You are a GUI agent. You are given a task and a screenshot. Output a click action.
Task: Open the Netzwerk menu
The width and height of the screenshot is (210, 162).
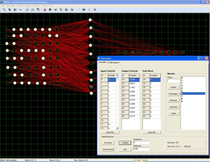[37, 6]
